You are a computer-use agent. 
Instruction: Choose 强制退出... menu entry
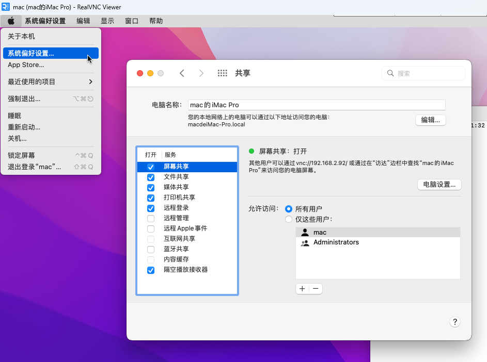pyautogui.click(x=51, y=98)
